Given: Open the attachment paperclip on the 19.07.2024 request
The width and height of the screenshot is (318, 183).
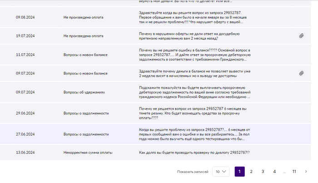Looking at the screenshot, I should (301, 36).
